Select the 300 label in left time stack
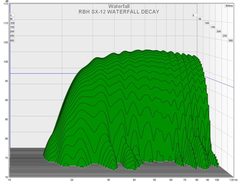238x182 pixels. (12, 40)
